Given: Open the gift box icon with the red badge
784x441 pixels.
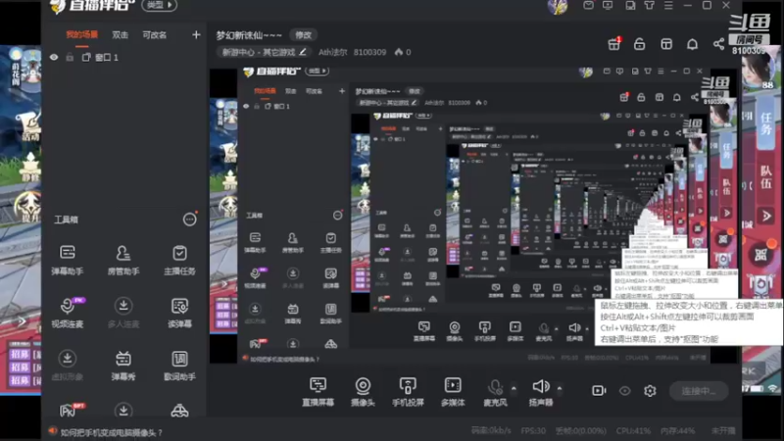Looking at the screenshot, I should (614, 44).
